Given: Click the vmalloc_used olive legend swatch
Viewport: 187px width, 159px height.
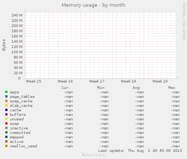Looking at the screenshot, I should coord(6,146).
